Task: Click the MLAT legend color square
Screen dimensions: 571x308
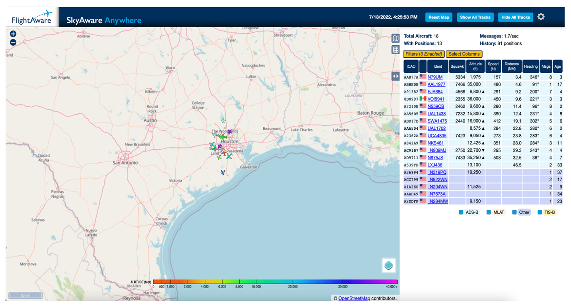Action: [489, 212]
